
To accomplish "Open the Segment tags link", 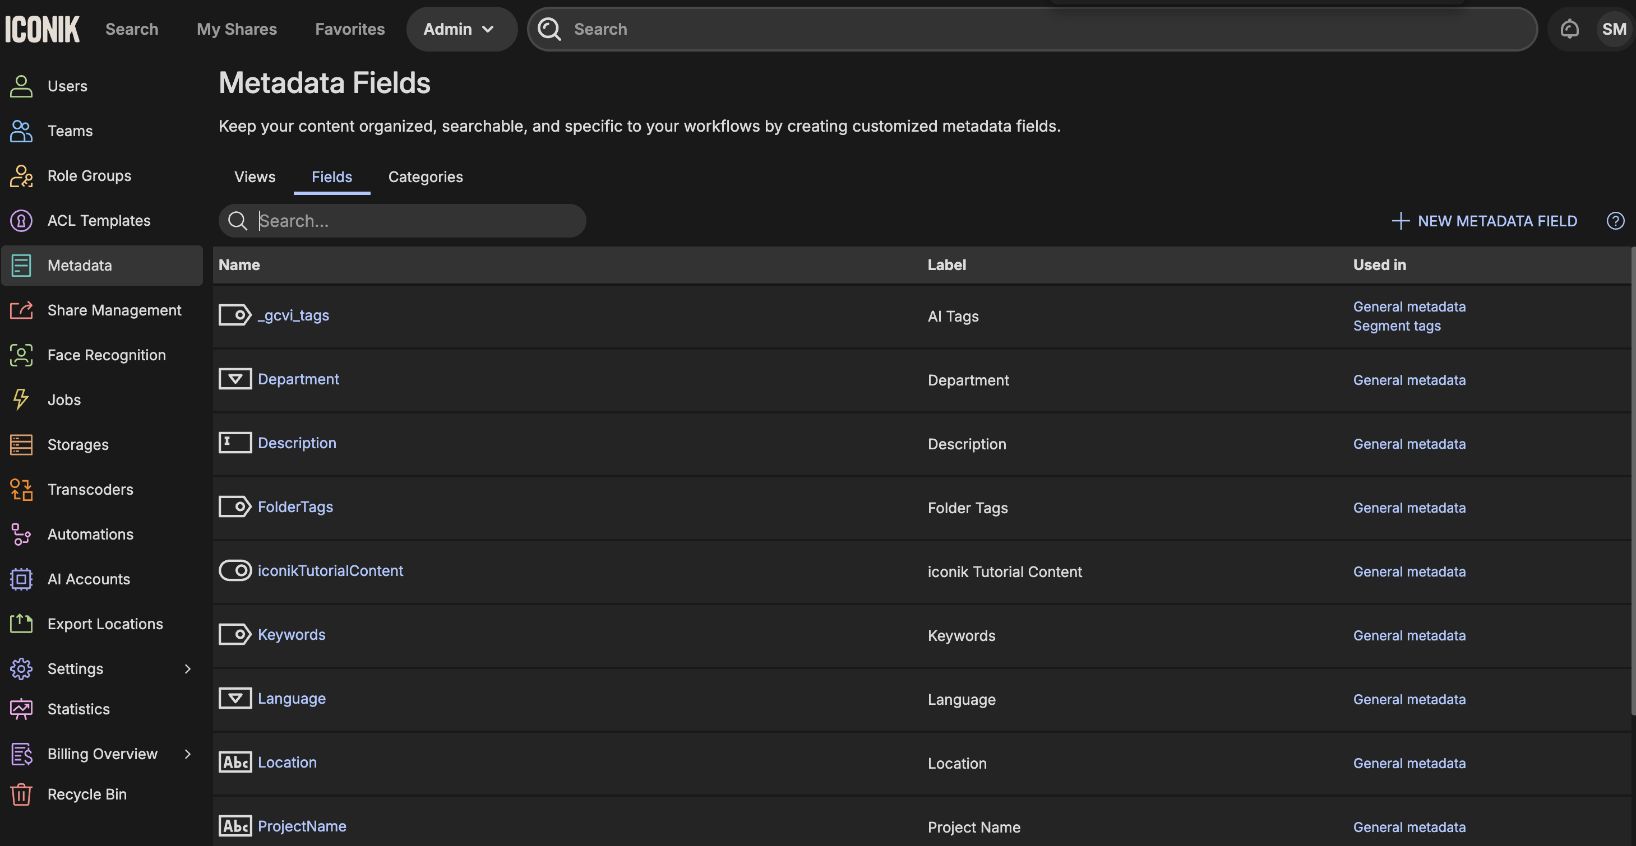I will click(x=1397, y=326).
